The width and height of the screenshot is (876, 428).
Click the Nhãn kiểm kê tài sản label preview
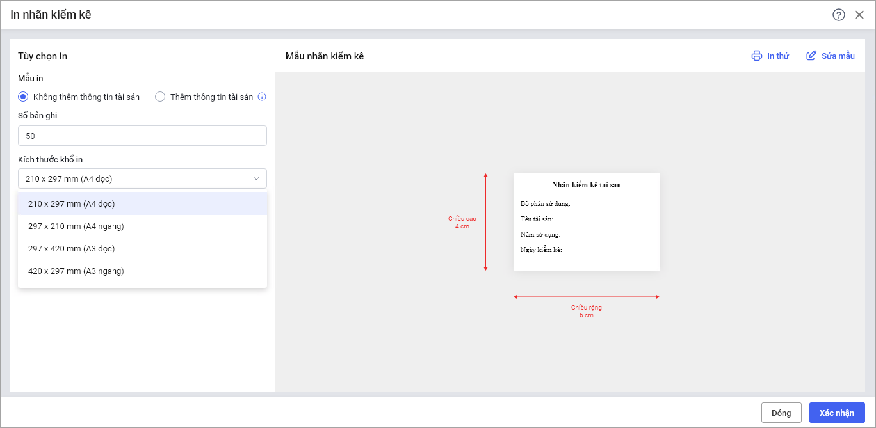pos(586,221)
